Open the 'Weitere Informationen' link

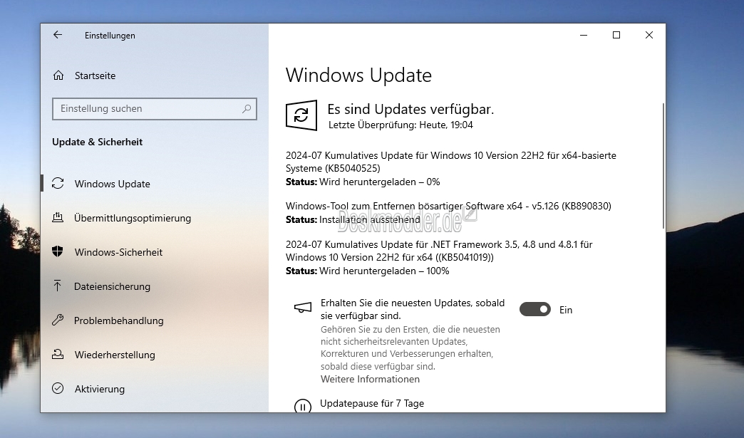370,379
